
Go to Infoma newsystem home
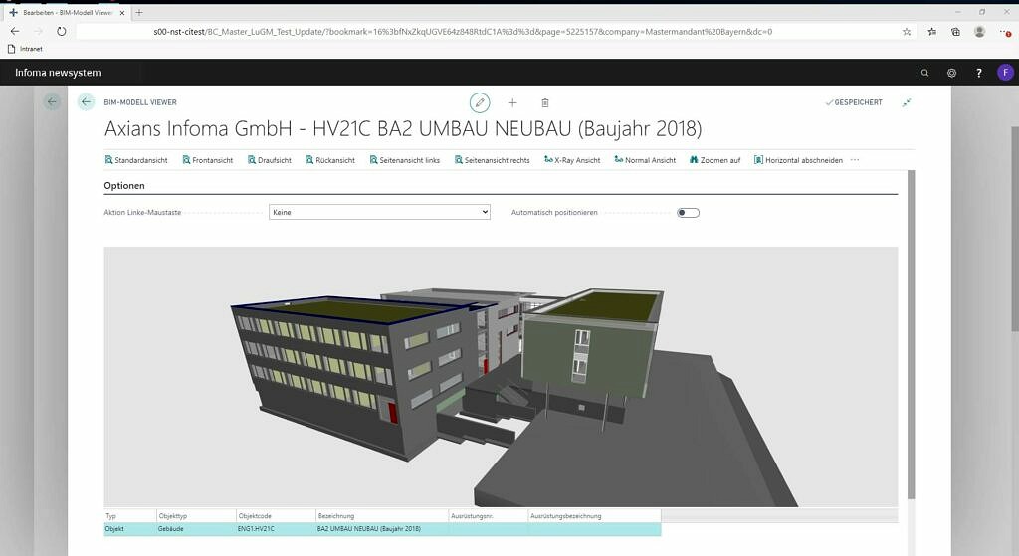coord(58,72)
